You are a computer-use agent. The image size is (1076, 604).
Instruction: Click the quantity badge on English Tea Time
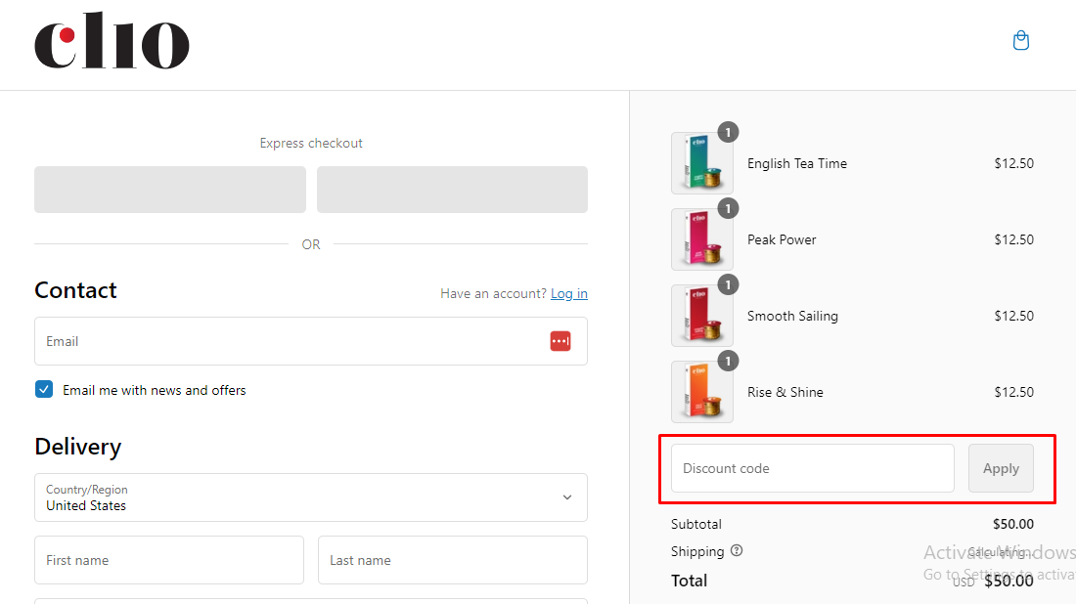point(728,132)
